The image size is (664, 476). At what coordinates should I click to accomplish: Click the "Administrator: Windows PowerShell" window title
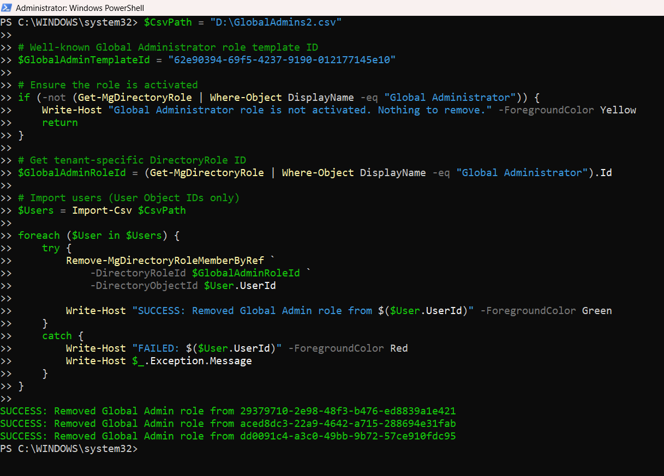click(x=80, y=8)
